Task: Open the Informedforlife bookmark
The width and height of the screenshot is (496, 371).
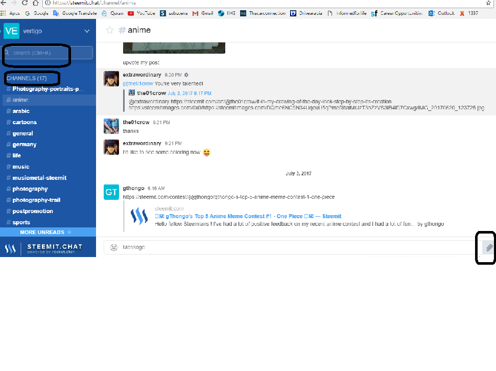Action: tap(347, 13)
